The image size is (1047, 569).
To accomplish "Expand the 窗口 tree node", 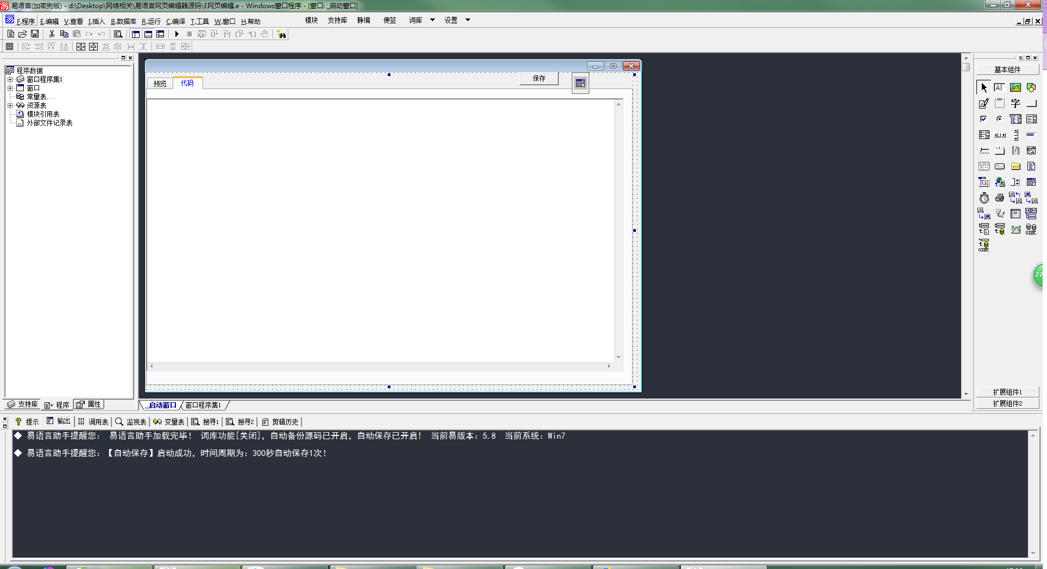I will (x=10, y=88).
